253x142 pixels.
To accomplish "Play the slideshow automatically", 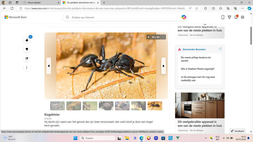I will (x=149, y=37).
